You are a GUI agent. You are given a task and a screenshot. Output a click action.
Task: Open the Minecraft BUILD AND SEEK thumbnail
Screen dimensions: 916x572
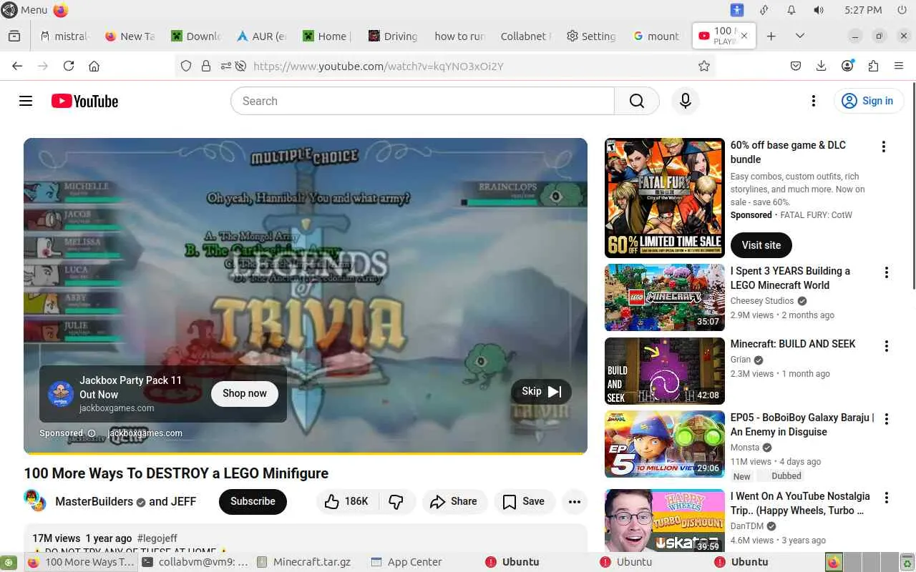665,371
